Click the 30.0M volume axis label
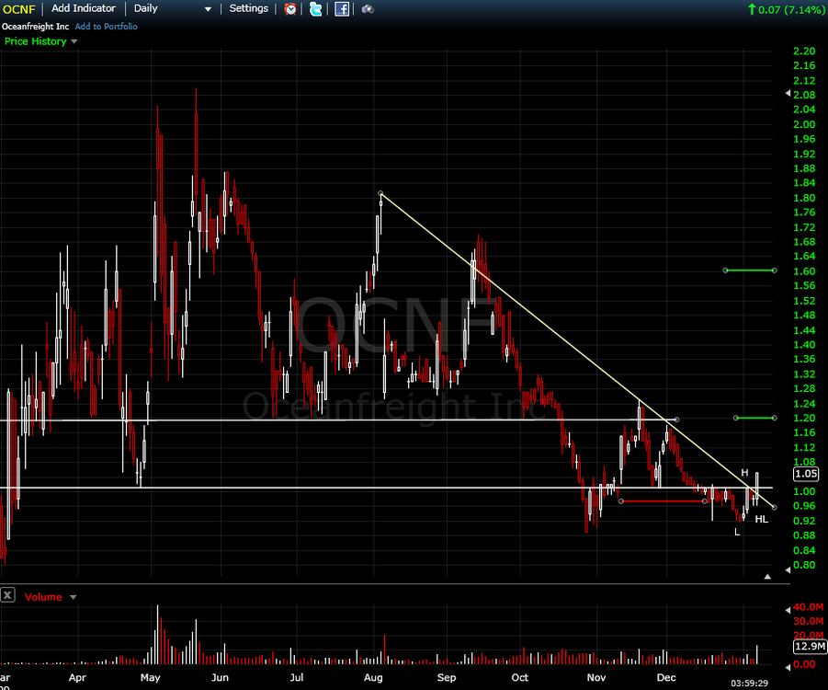The height and width of the screenshot is (690, 828). coord(809,621)
